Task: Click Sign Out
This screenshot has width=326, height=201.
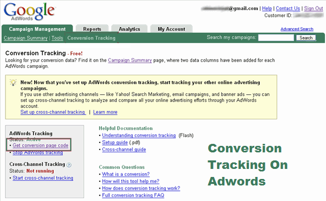Action: pos(313,9)
